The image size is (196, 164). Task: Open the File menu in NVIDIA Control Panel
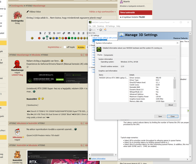[90, 26]
